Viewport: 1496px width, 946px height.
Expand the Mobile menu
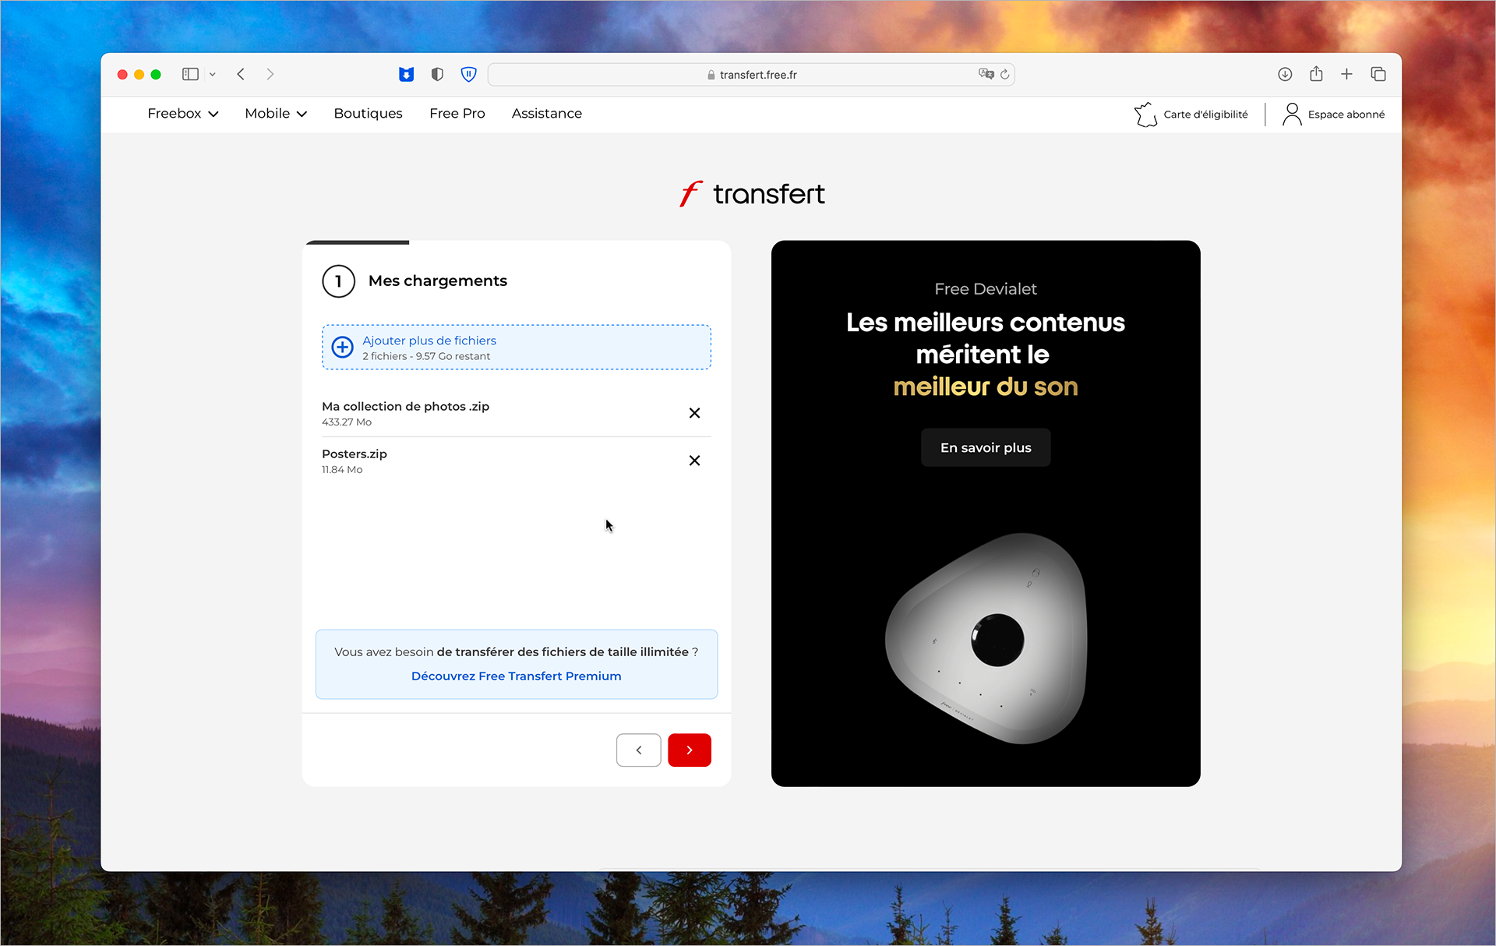point(276,114)
